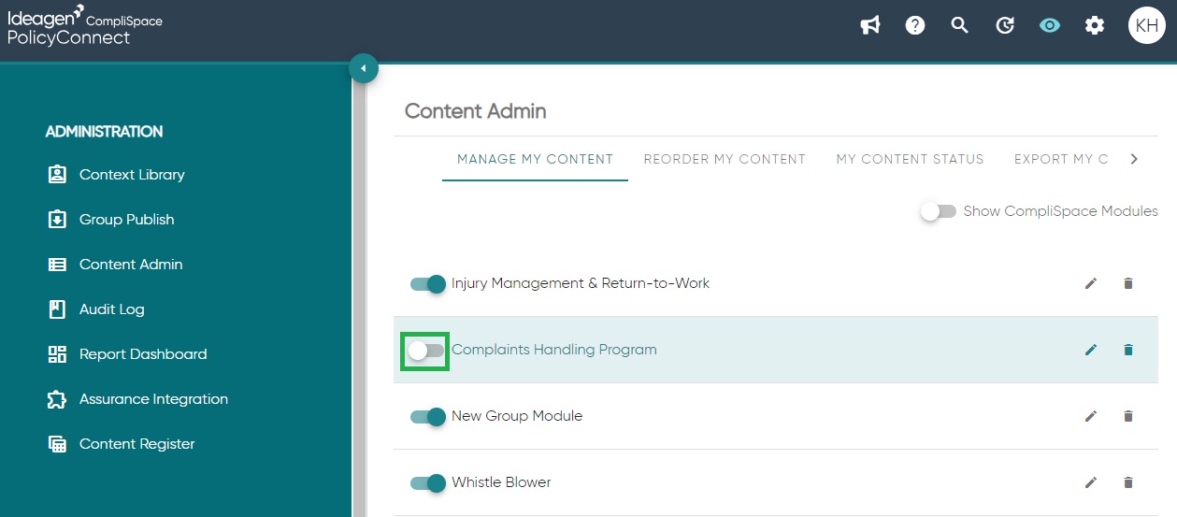1177x517 pixels.
Task: Switch to Manage My Content tab
Action: pos(535,159)
